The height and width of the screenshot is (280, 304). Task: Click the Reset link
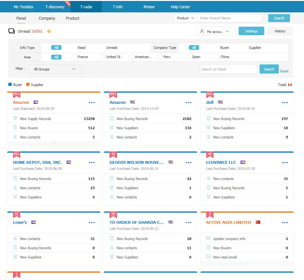[284, 71]
